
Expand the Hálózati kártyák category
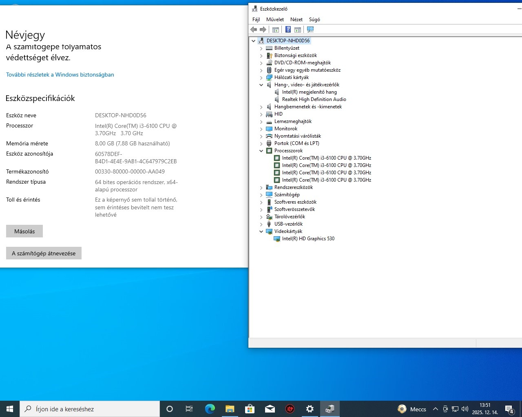click(x=261, y=77)
